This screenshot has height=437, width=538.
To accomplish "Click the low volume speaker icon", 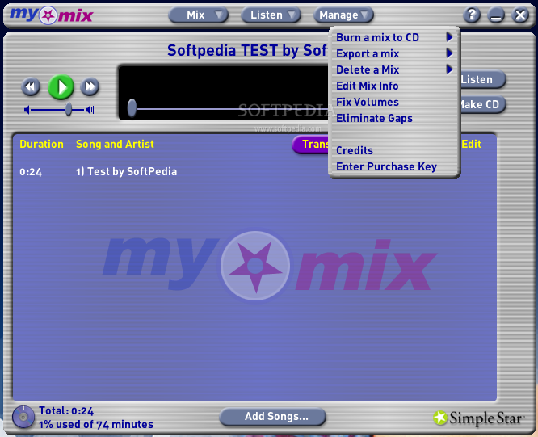I will (27, 110).
